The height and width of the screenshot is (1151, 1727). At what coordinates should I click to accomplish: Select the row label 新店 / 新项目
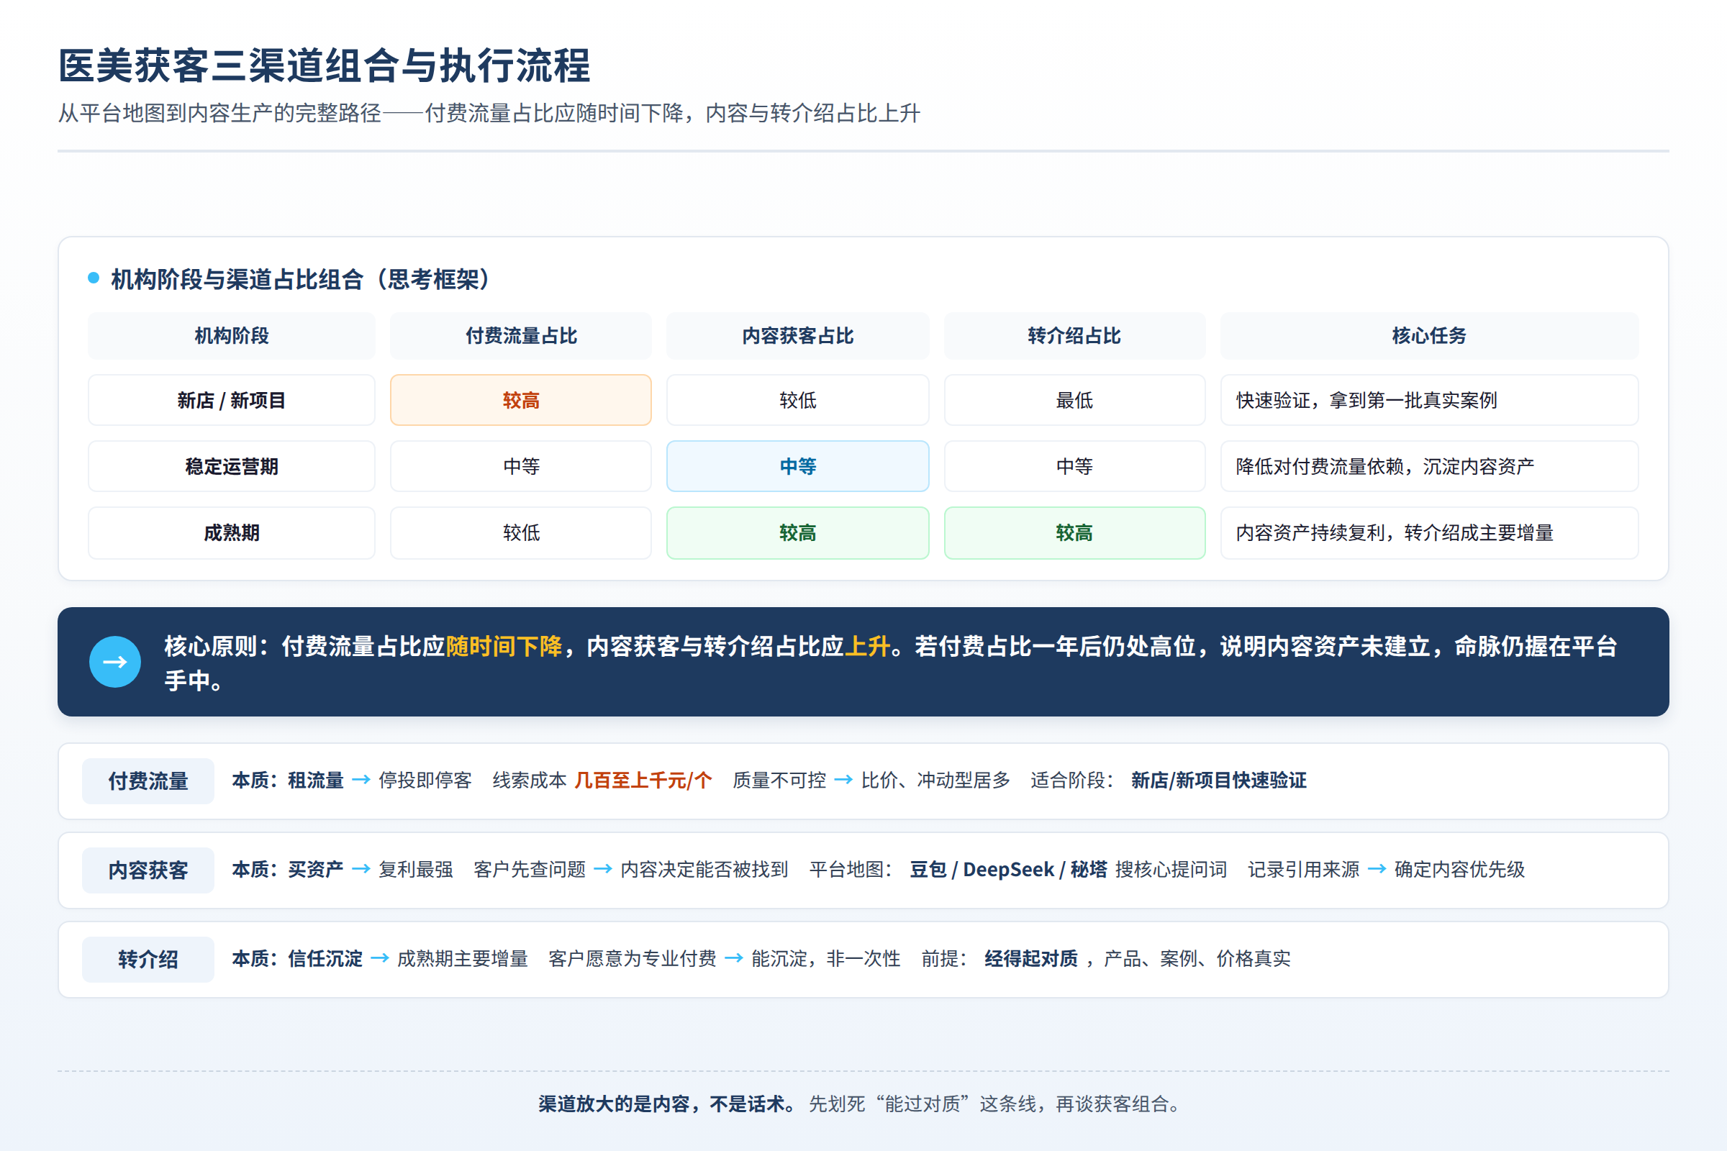tap(231, 400)
